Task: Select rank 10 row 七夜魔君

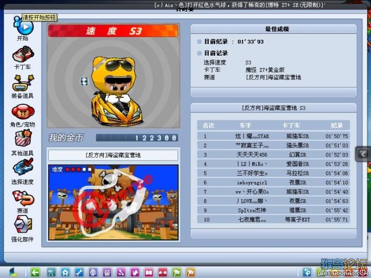Action: tap(273, 219)
